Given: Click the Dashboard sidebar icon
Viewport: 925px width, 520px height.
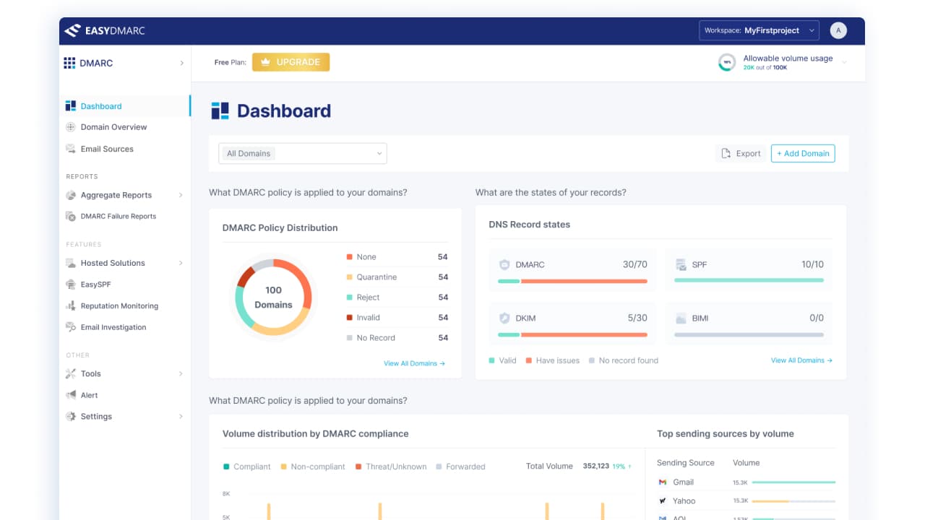Looking at the screenshot, I should tap(71, 106).
